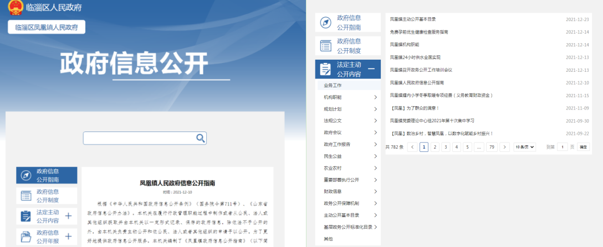The height and width of the screenshot is (247, 603).
Task: Click list icon for 政府信息公开制度 in left page
Action: click(x=25, y=196)
